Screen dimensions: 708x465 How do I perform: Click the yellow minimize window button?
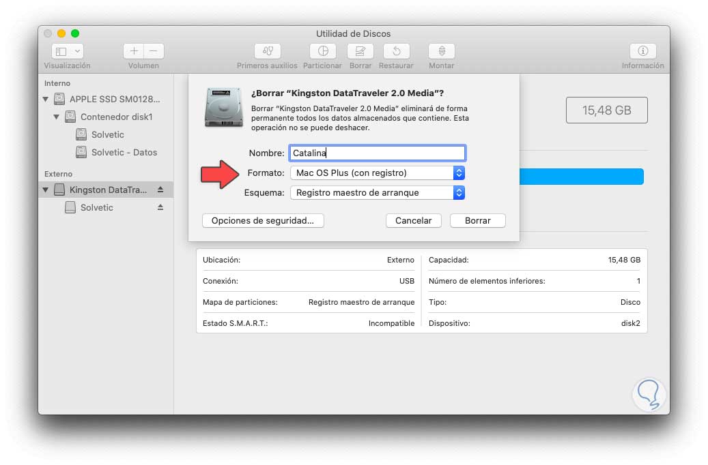[61, 33]
